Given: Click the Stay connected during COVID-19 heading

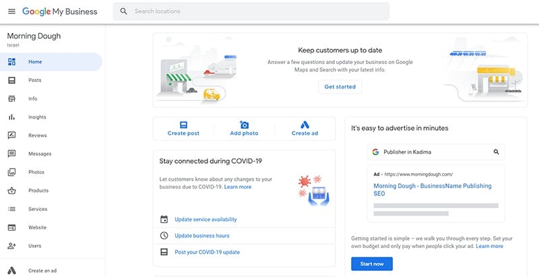Looking at the screenshot, I should (x=211, y=161).
